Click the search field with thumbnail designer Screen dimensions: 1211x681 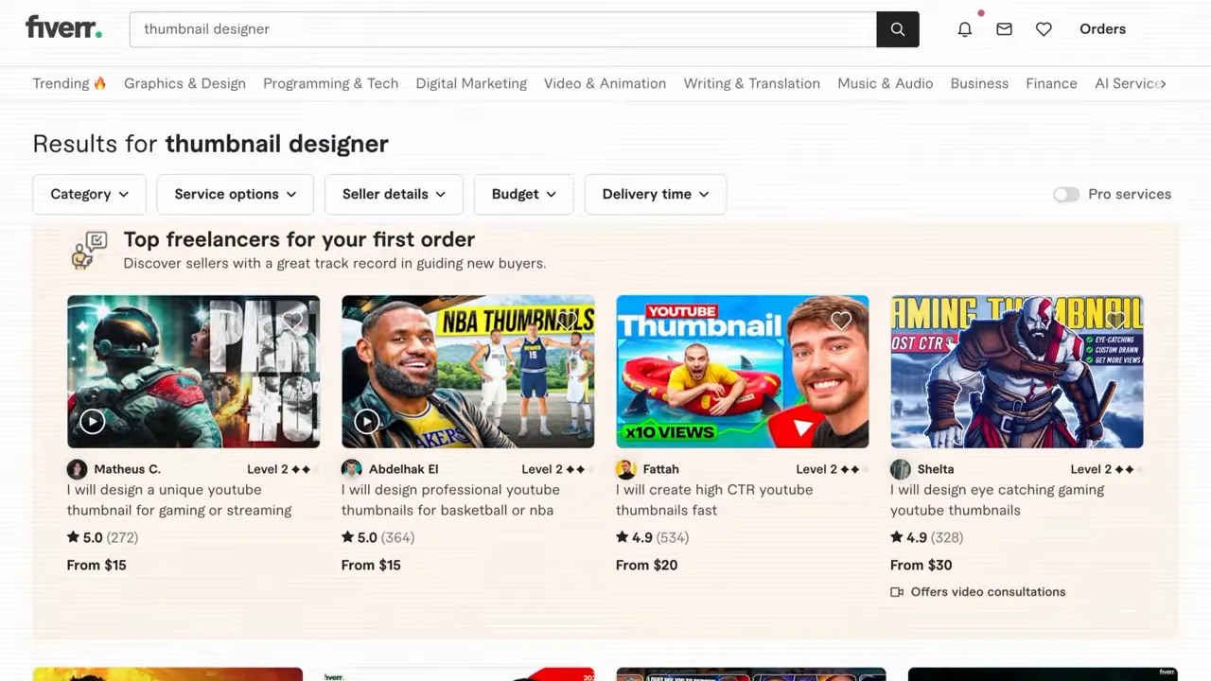[503, 29]
